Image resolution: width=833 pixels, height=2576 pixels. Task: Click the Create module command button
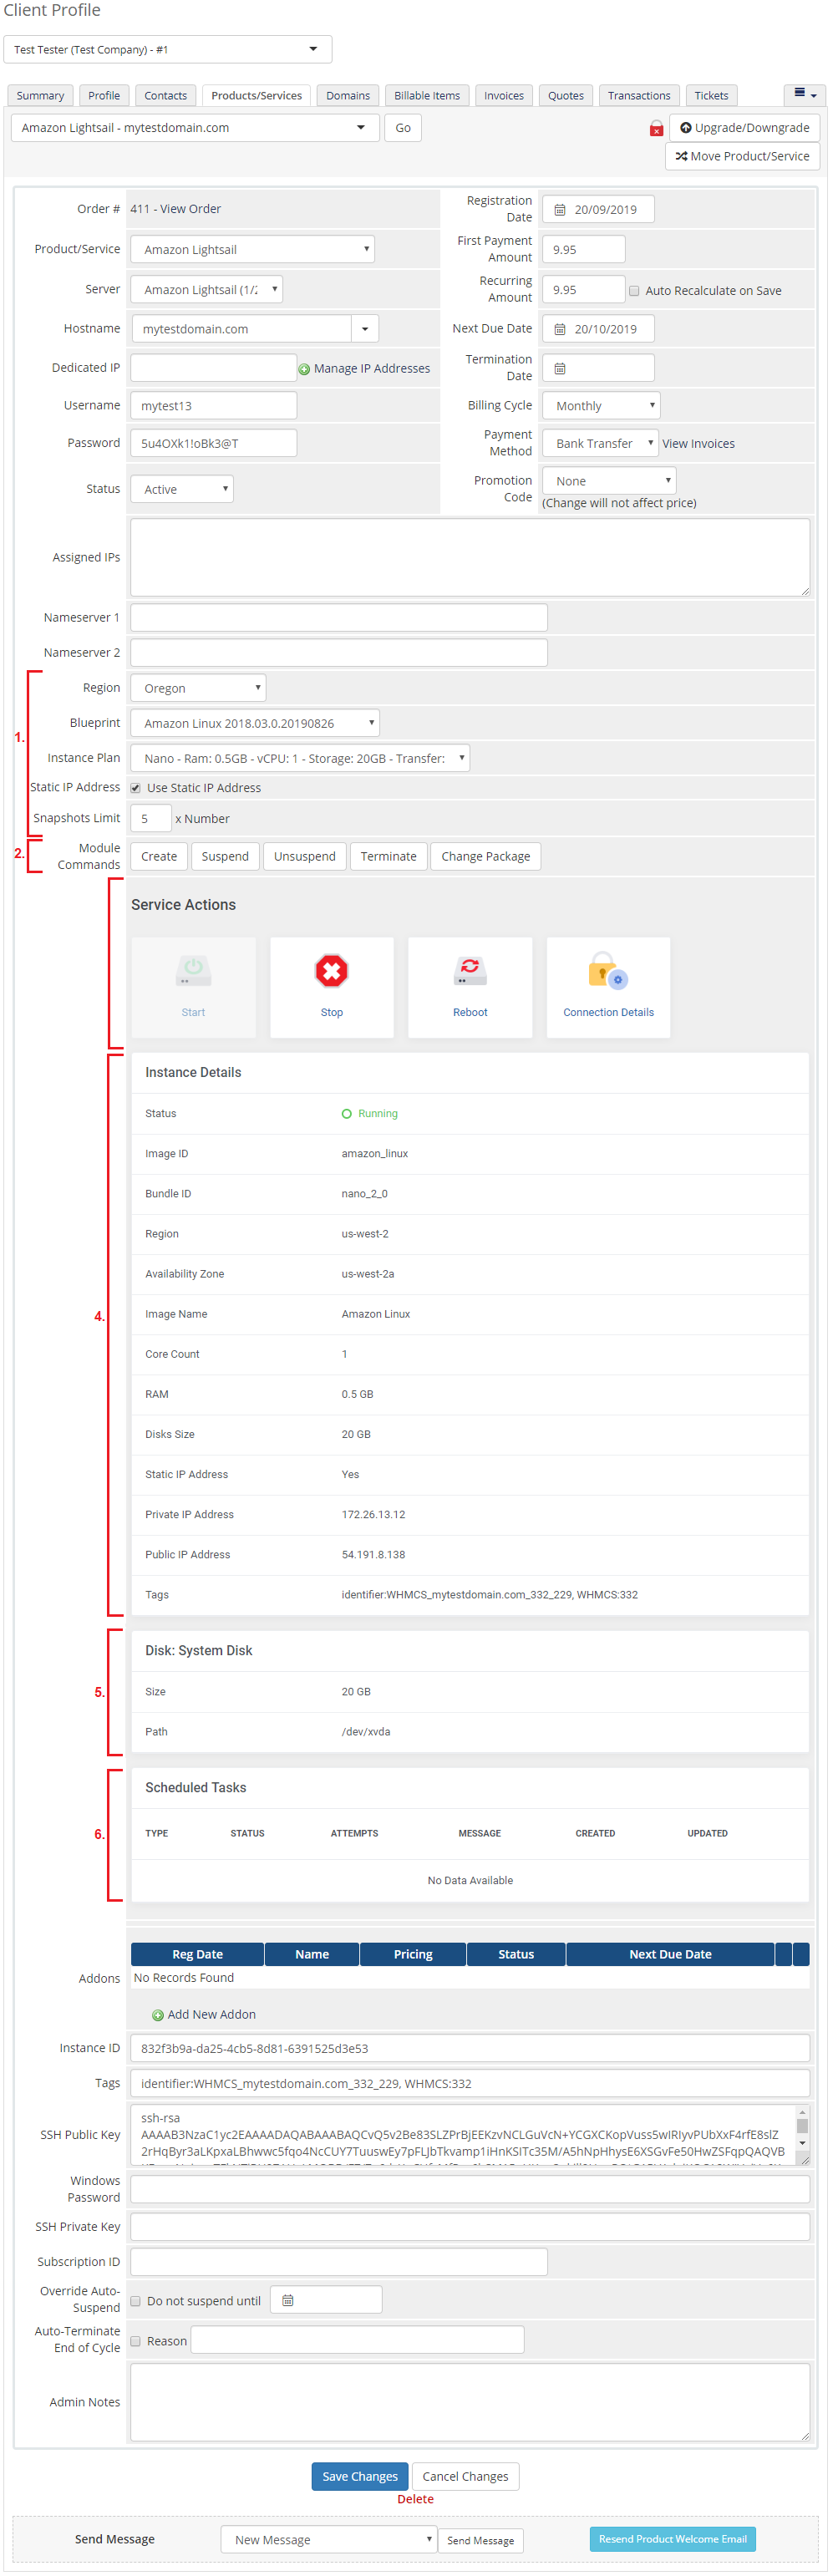pyautogui.click(x=159, y=856)
